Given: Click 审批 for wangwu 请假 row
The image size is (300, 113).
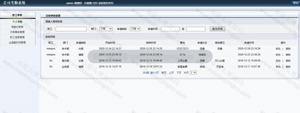Looking at the screenshot, I should [278, 55].
